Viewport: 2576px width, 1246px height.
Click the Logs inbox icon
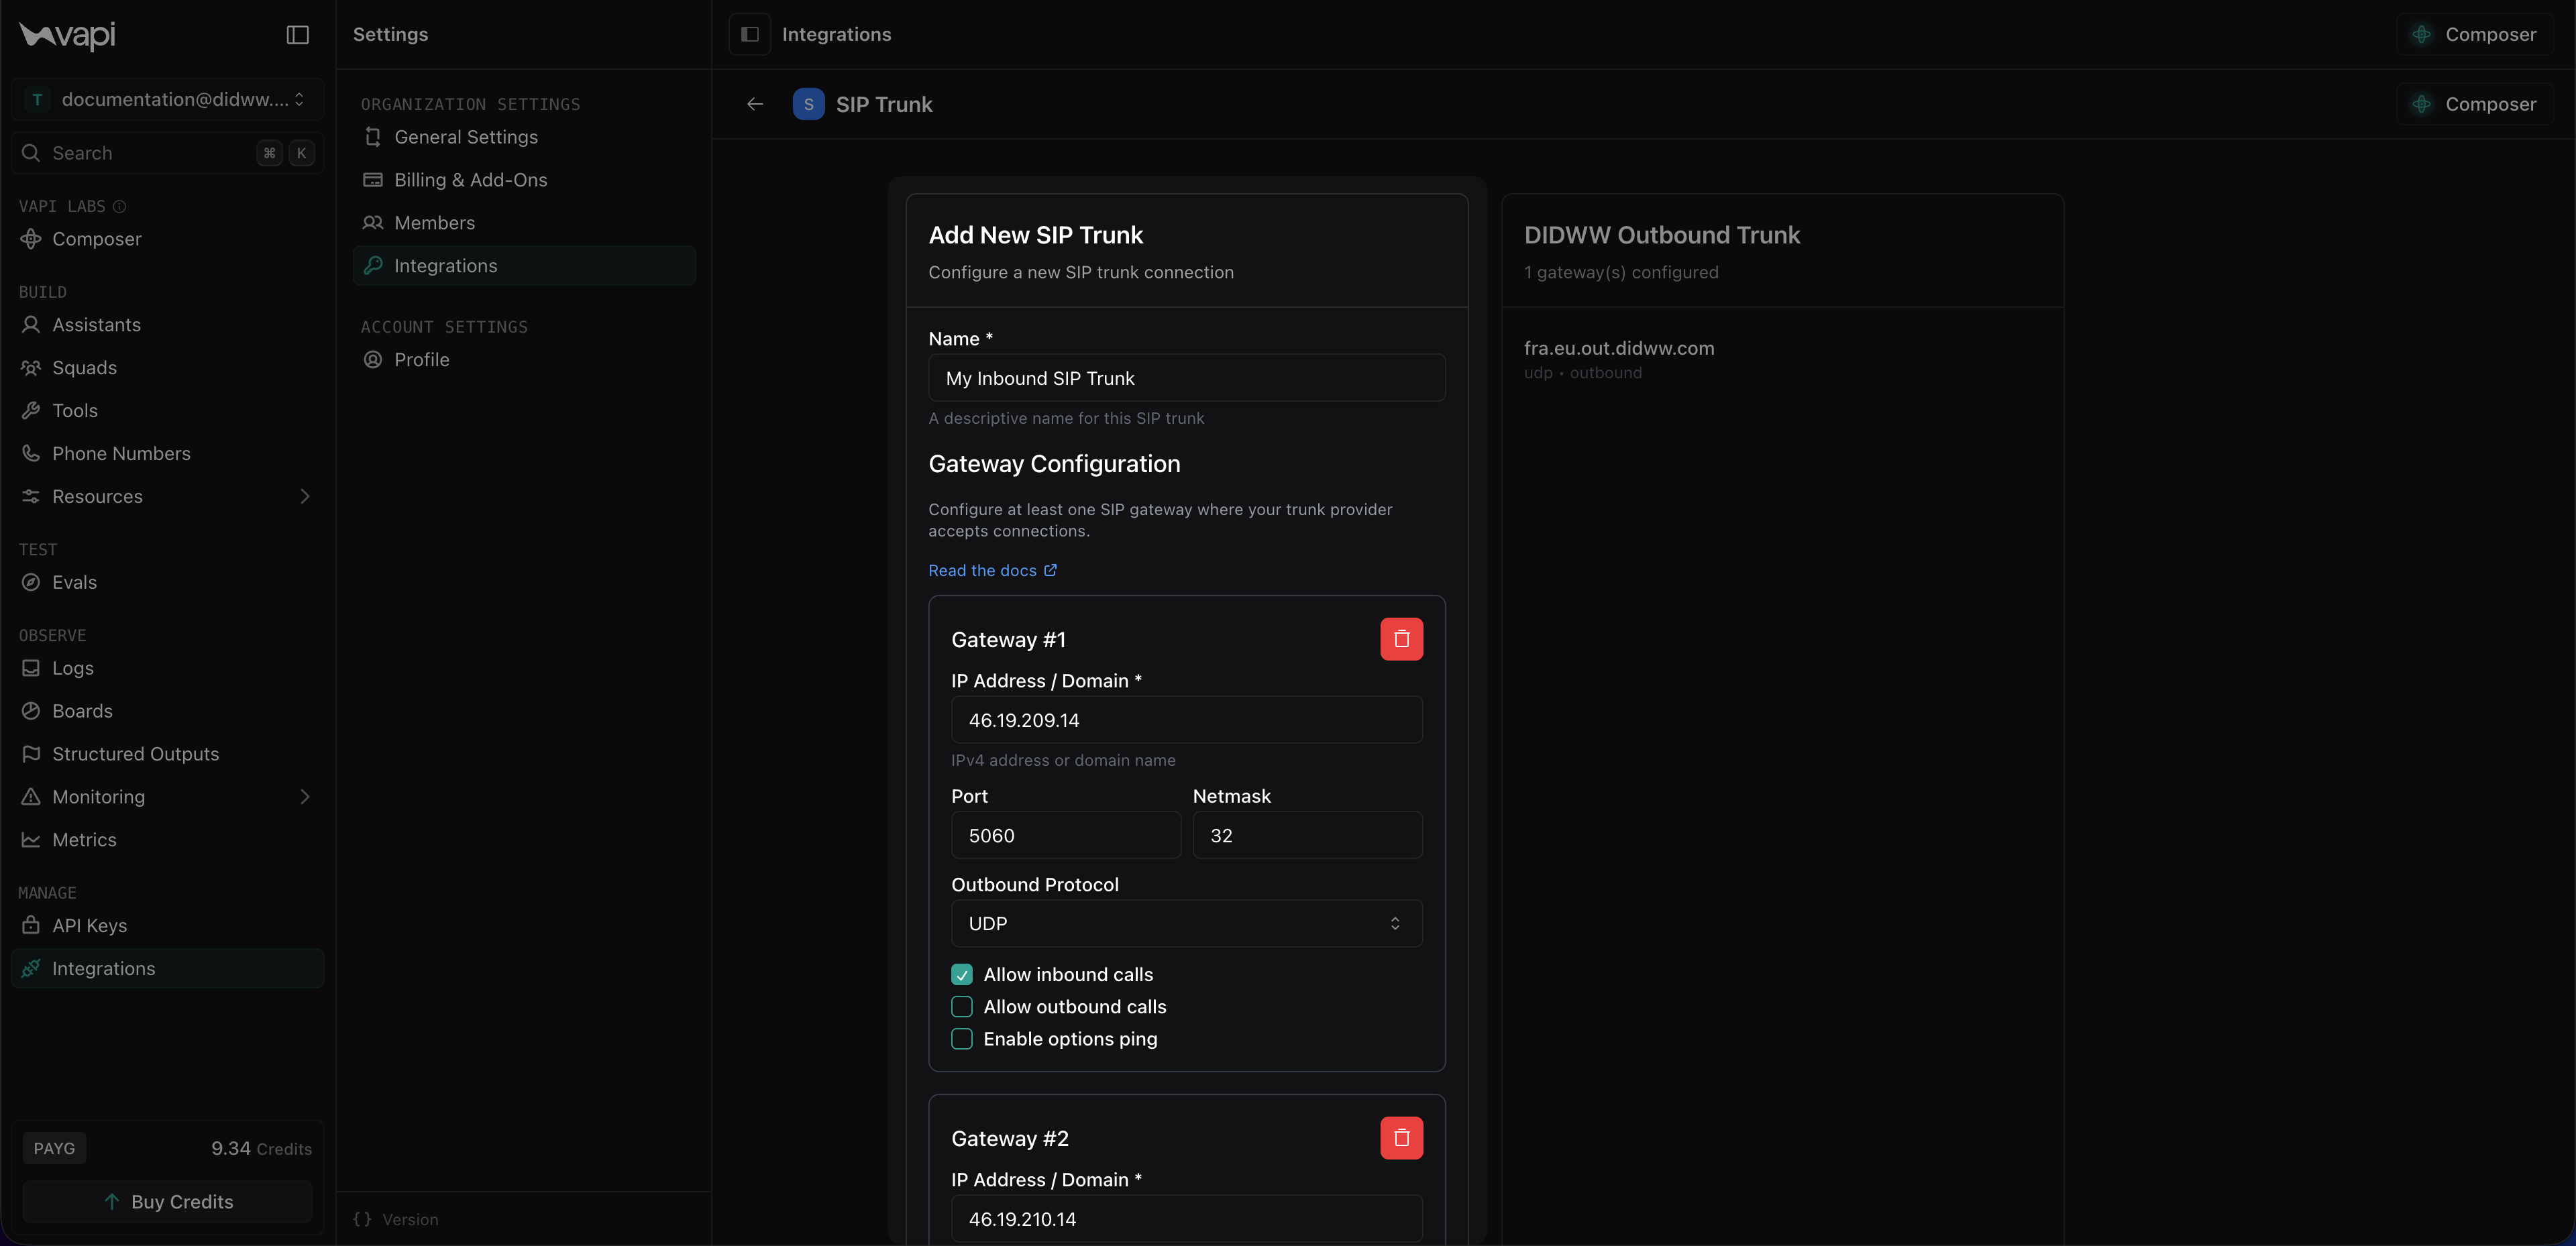(x=31, y=668)
